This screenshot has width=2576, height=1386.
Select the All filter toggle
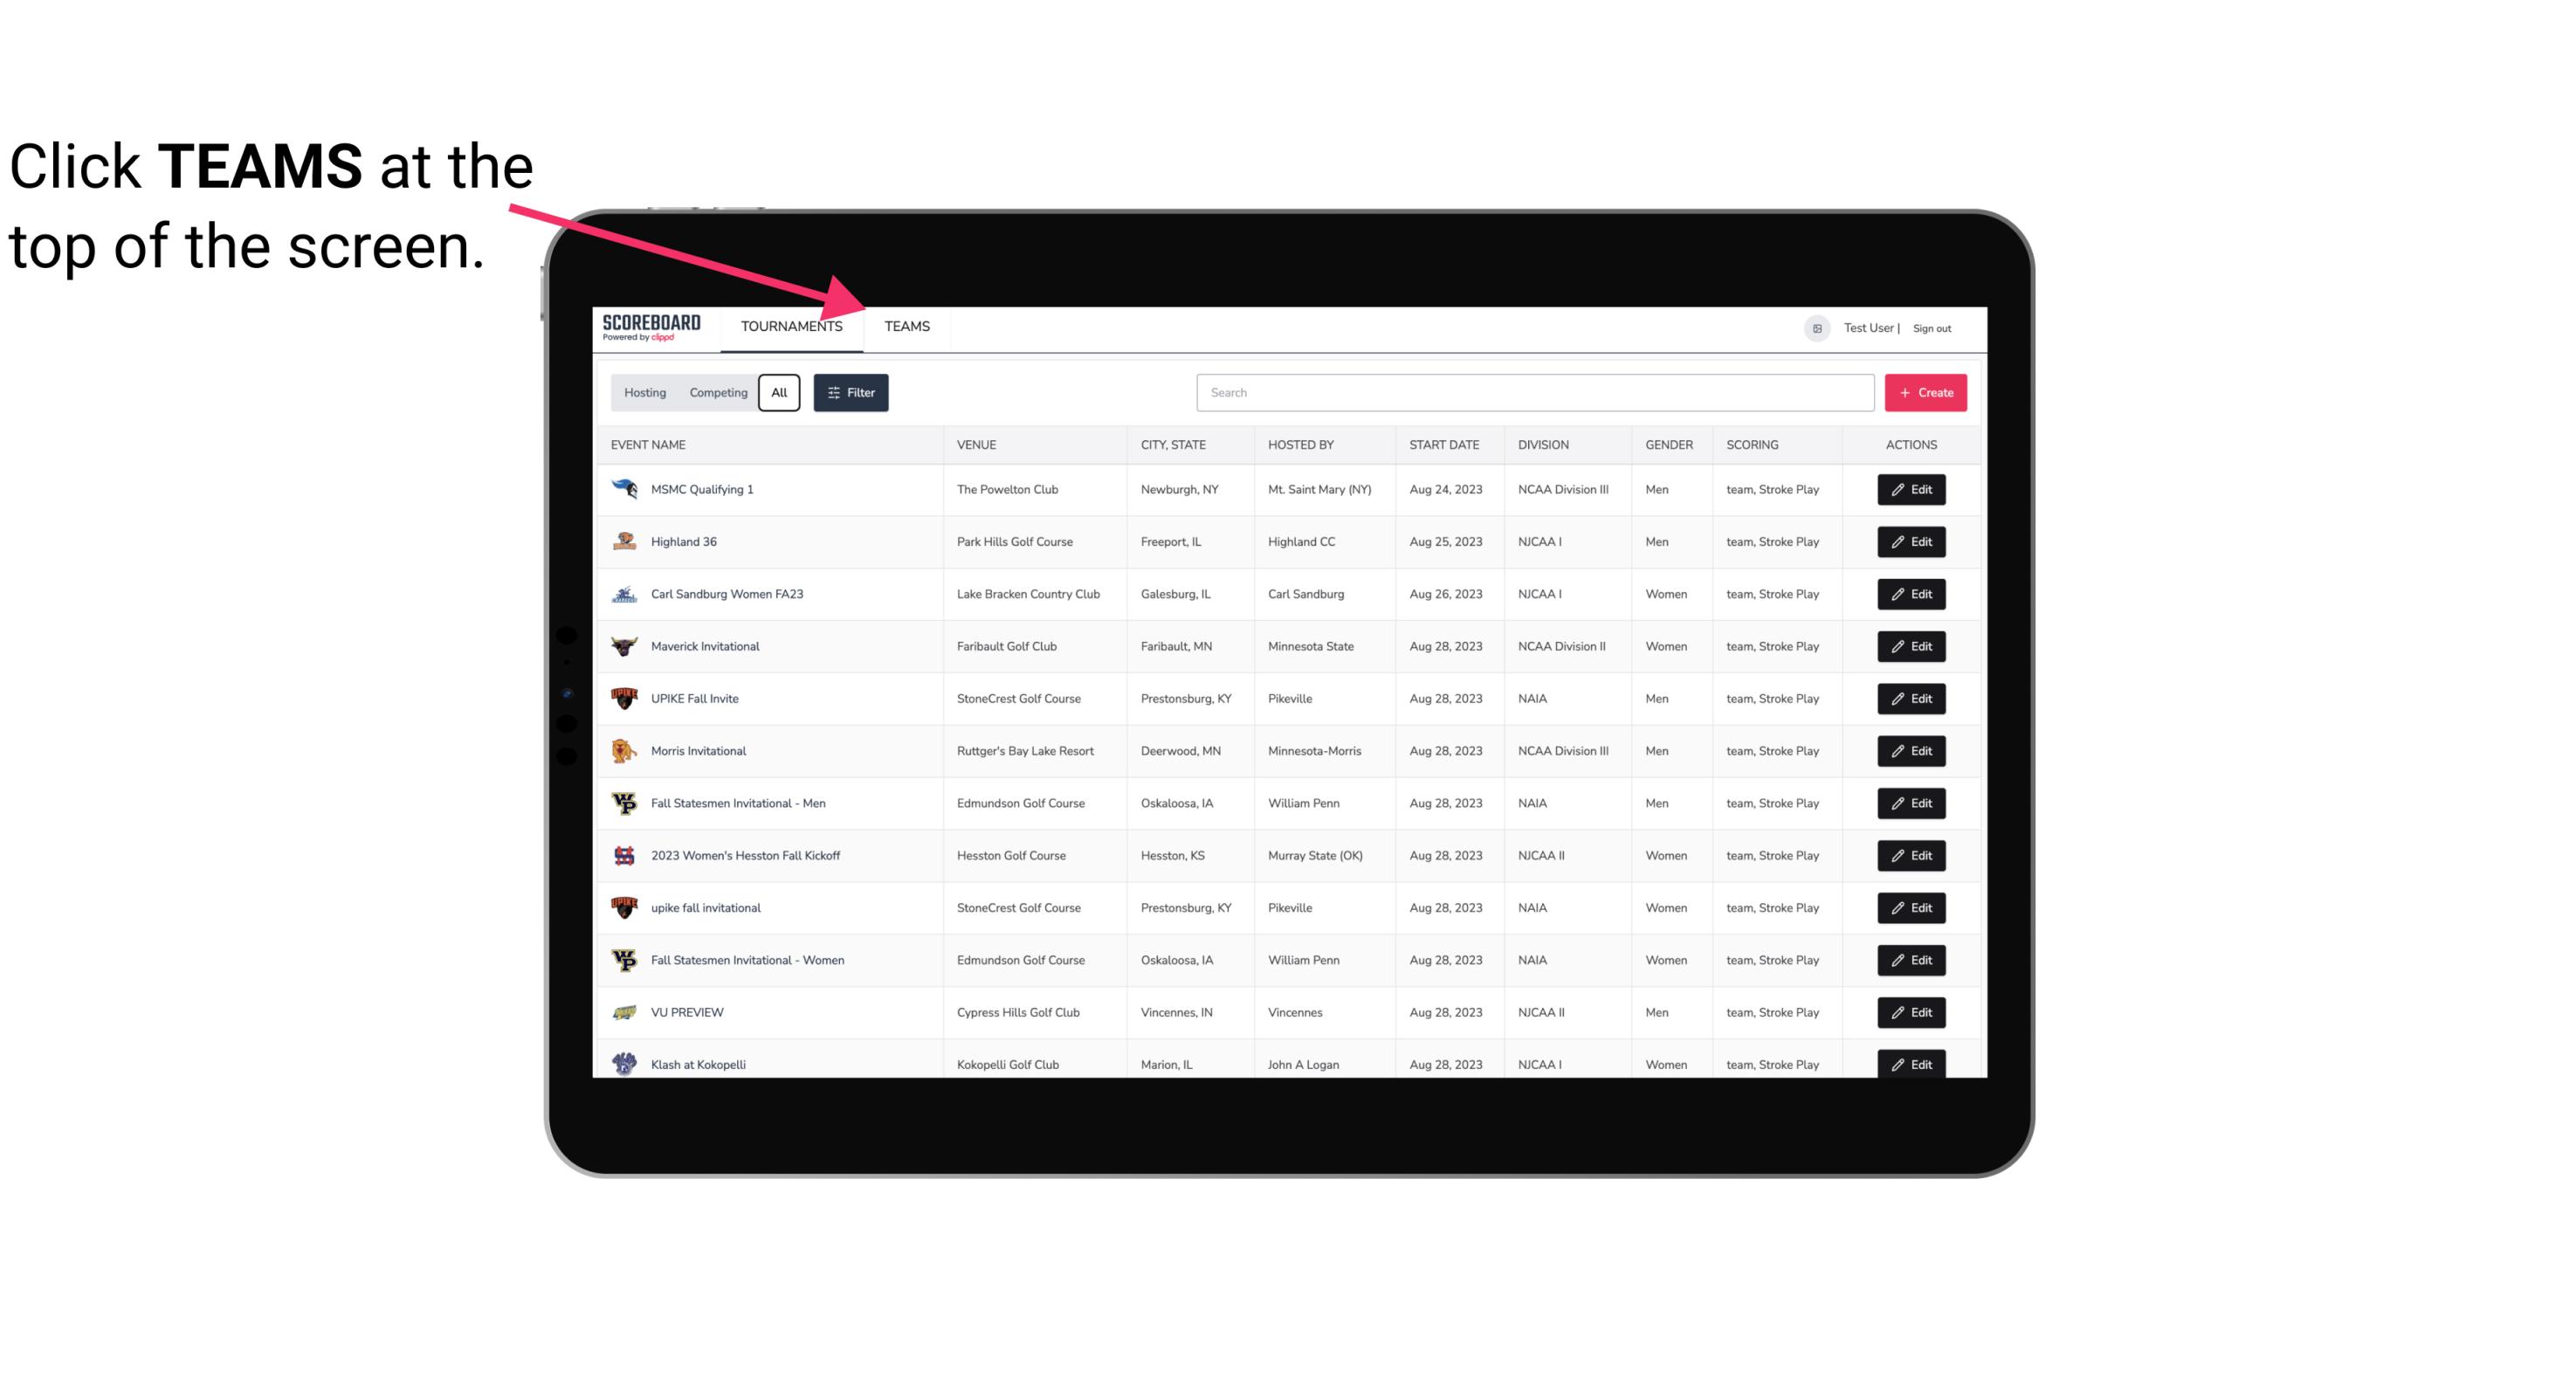(x=778, y=393)
